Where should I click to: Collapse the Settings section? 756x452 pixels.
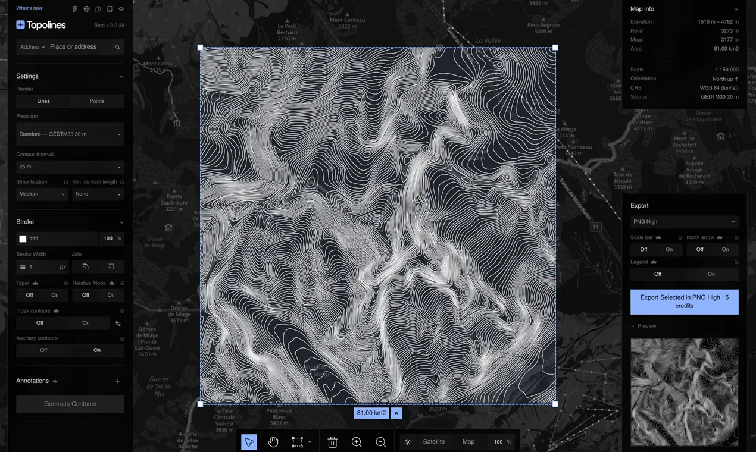click(x=121, y=76)
